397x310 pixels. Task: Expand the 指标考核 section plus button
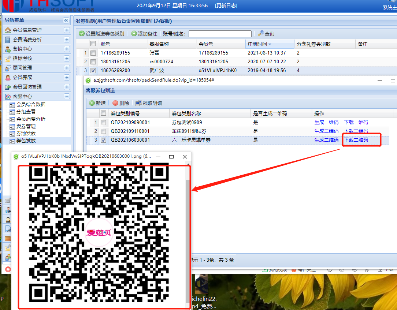67,59
